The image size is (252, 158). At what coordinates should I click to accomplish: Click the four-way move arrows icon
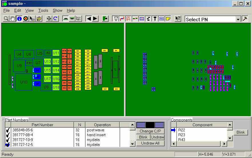click(49, 19)
